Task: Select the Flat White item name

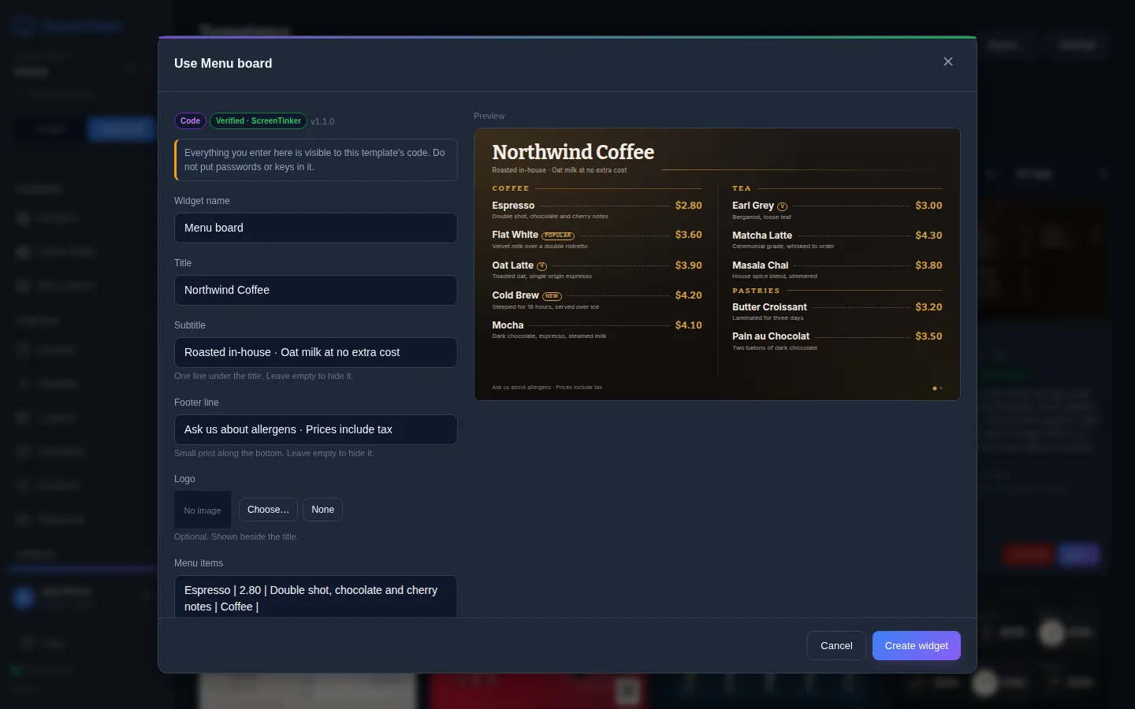Action: pos(515,235)
